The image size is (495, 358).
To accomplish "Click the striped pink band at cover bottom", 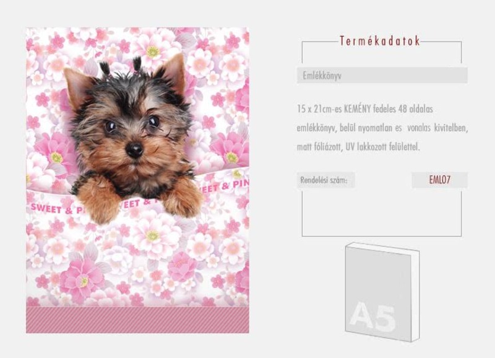I will (137, 320).
